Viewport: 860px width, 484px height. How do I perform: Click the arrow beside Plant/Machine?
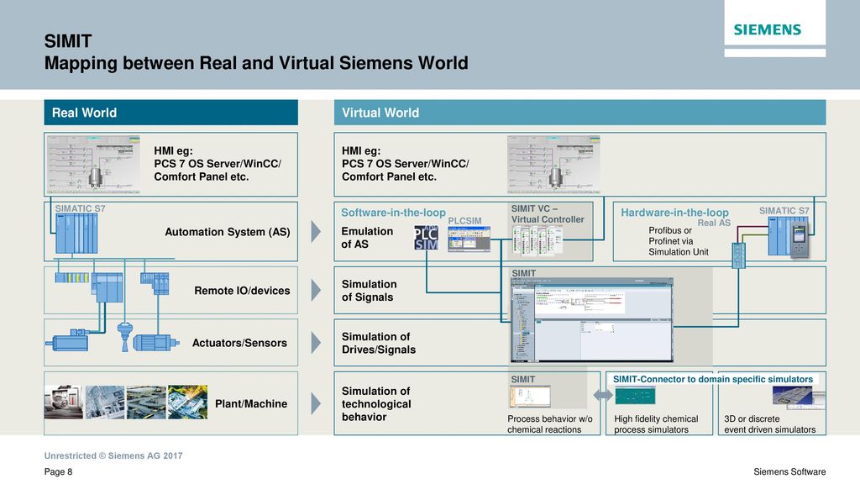(316, 403)
